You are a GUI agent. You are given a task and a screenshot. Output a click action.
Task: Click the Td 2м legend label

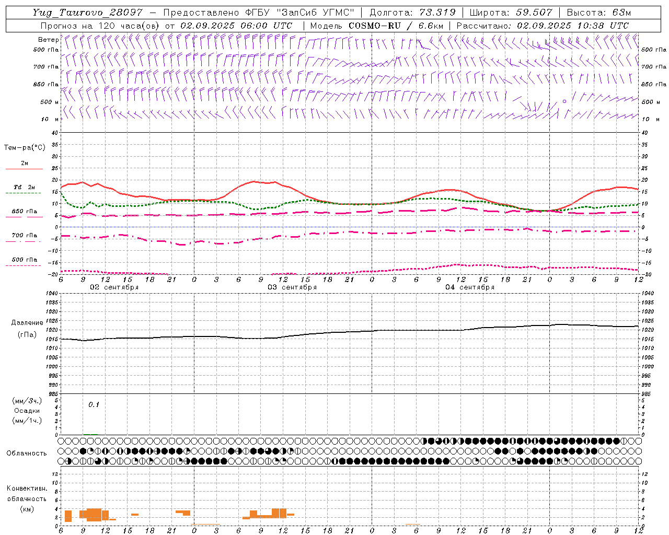click(x=25, y=187)
